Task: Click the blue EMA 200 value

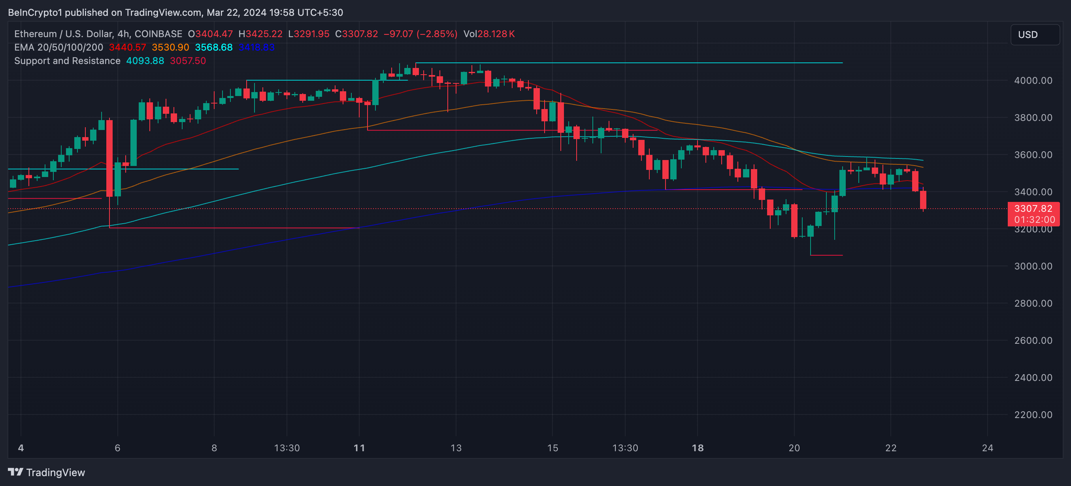Action: click(x=256, y=47)
